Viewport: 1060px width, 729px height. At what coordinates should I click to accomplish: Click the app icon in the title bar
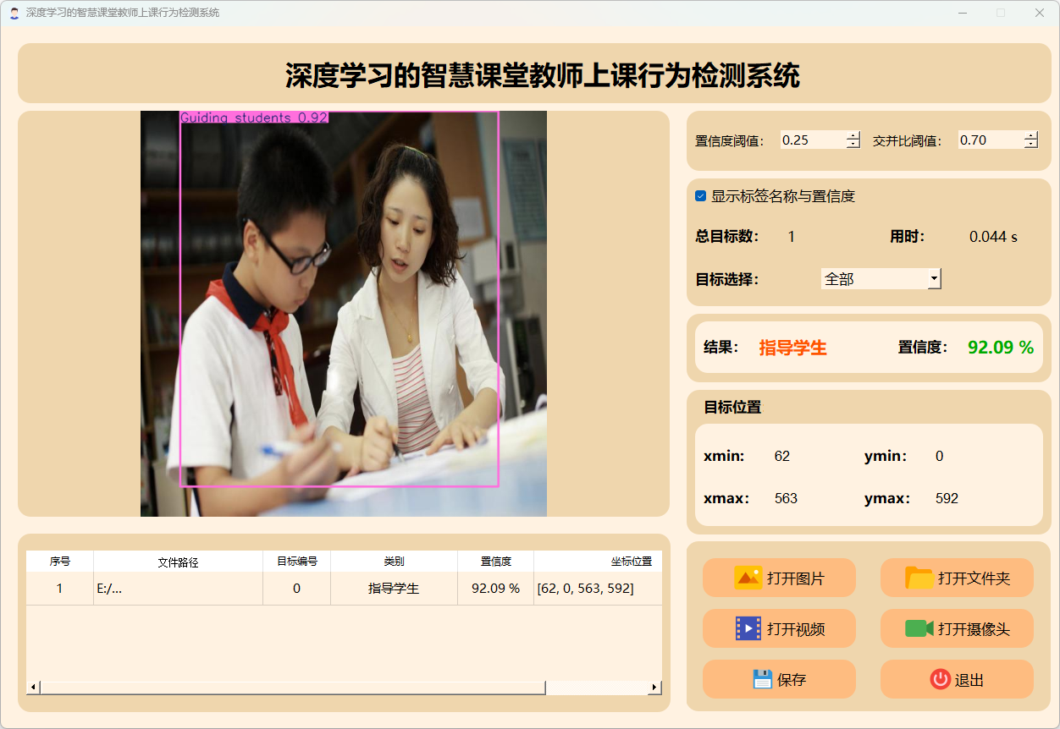point(14,13)
